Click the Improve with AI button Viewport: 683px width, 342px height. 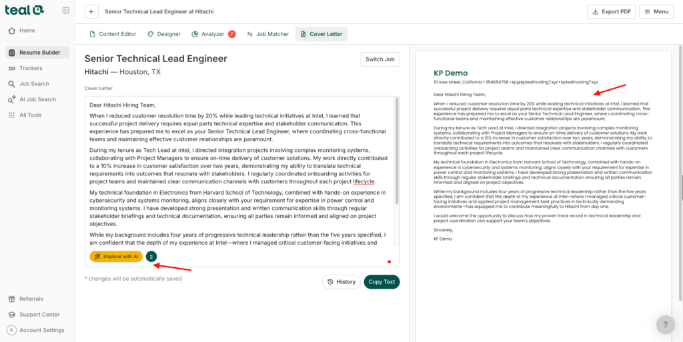coord(116,257)
